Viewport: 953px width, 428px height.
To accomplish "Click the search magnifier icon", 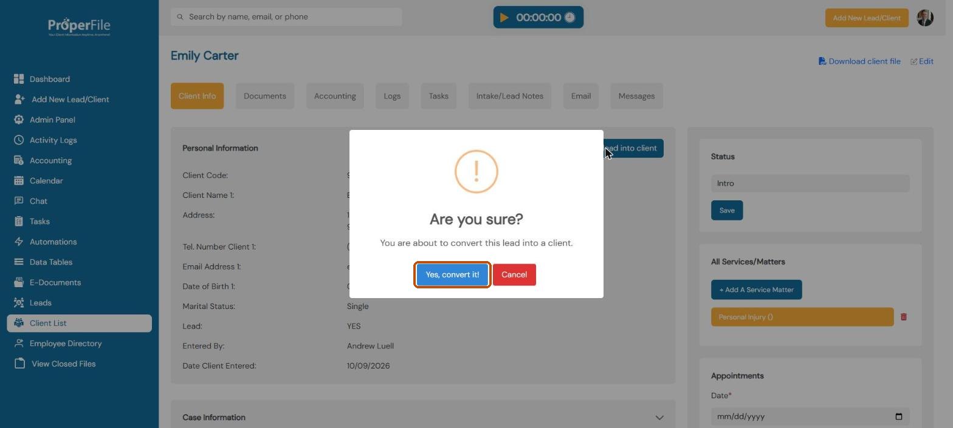I will [x=180, y=17].
